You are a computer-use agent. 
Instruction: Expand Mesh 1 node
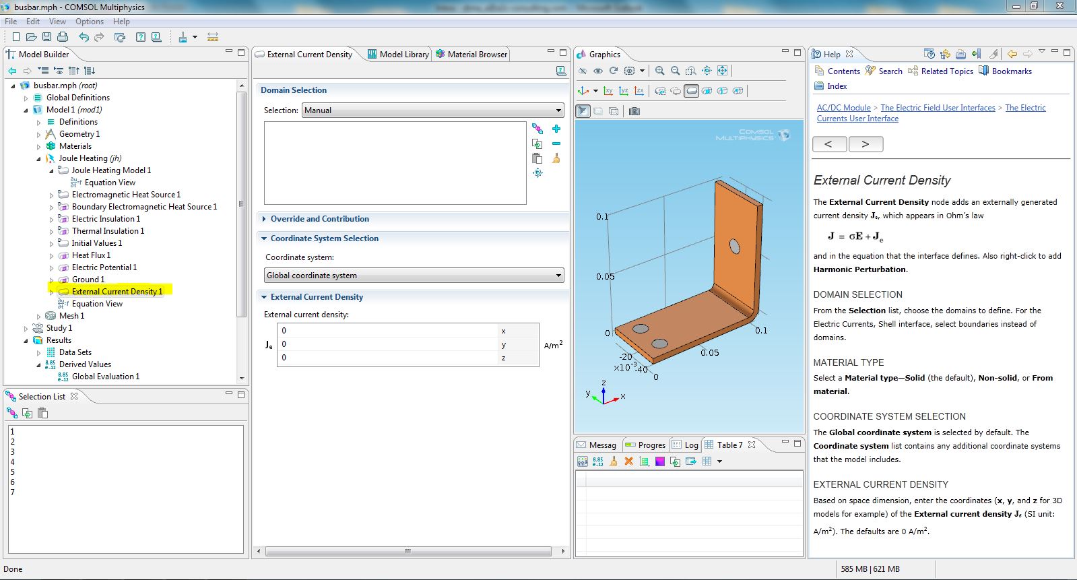(38, 316)
